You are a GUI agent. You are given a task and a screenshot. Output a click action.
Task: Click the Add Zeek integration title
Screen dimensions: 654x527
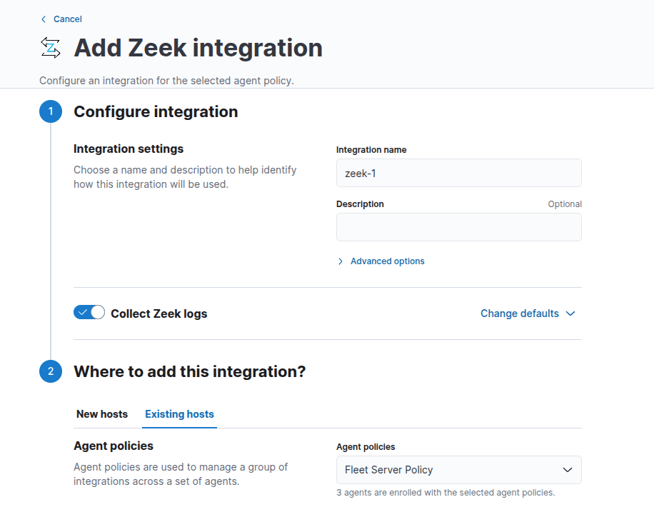[x=198, y=48]
